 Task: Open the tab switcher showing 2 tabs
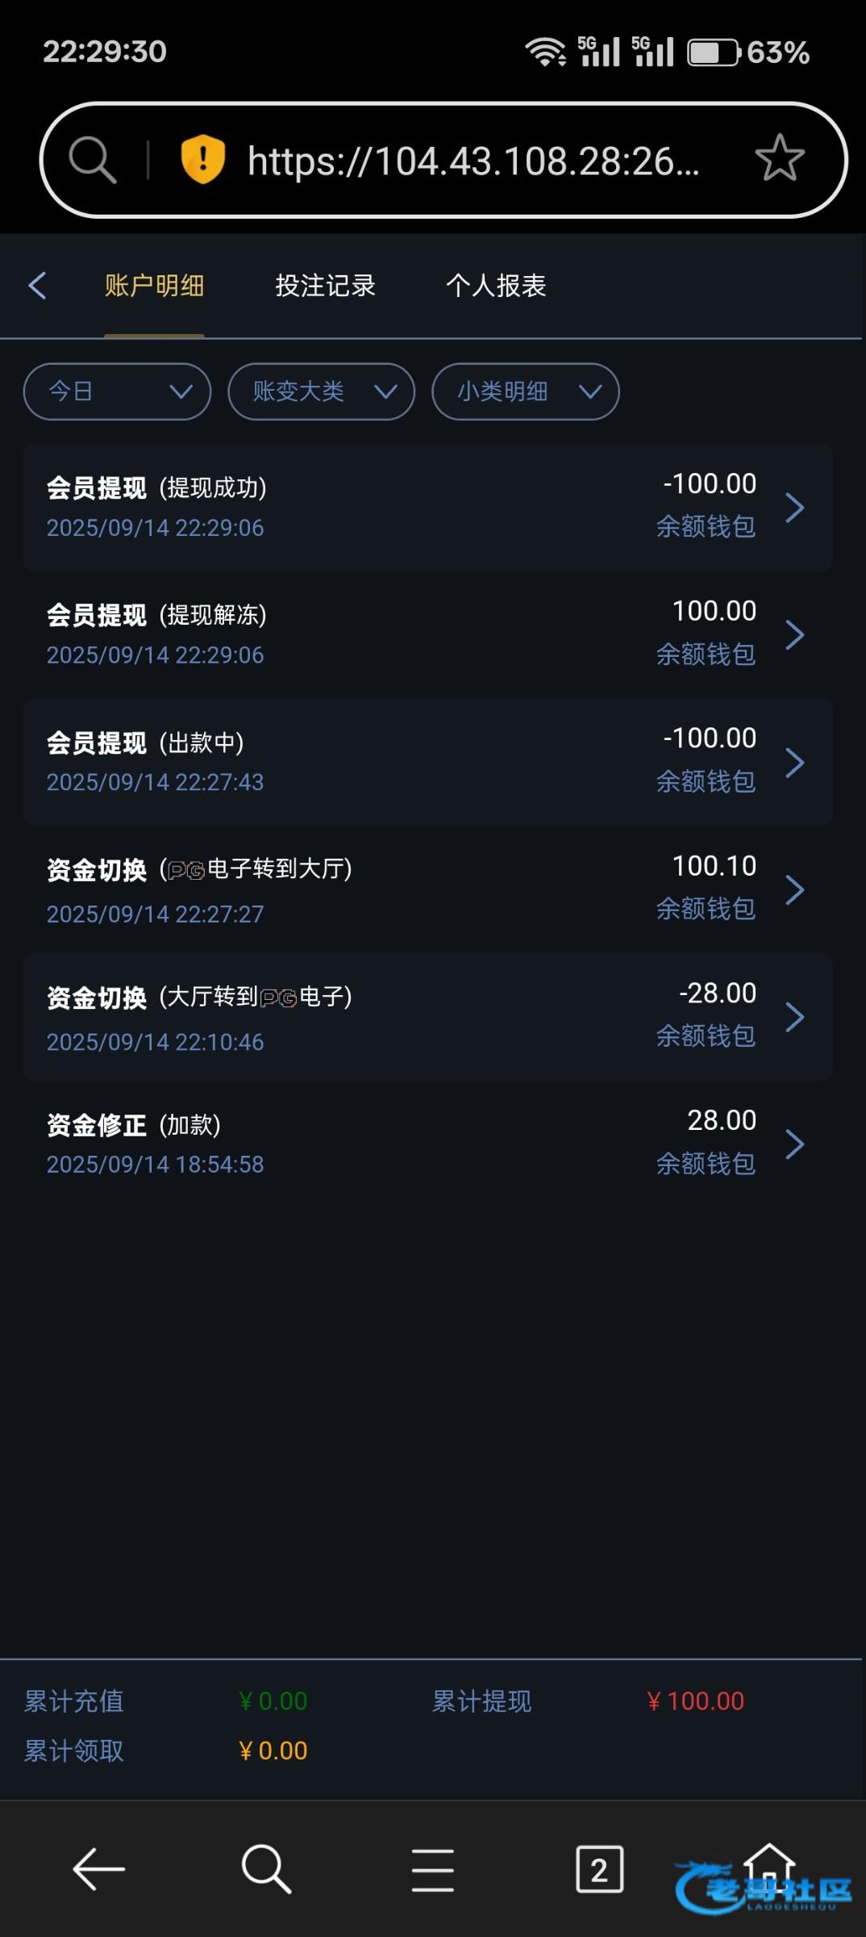click(599, 1868)
